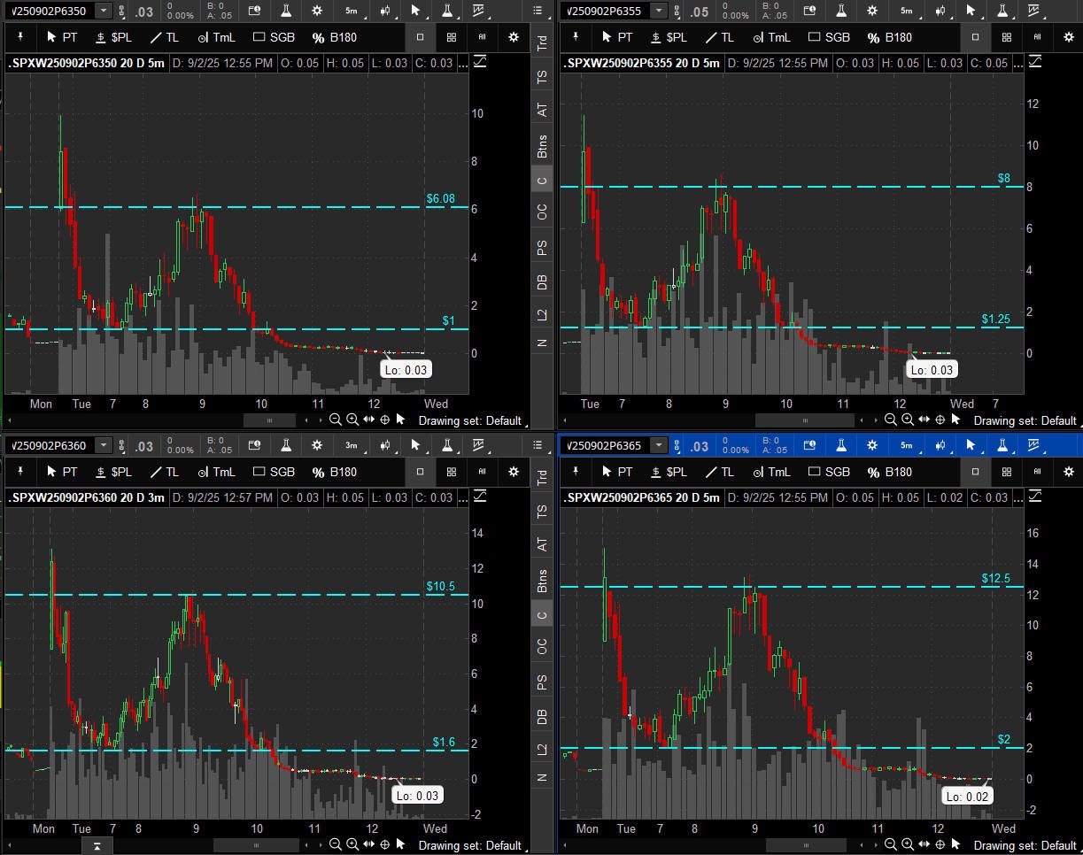Toggle pin drawing toolbar in P6350 chart
Image resolution: width=1083 pixels, height=855 pixels.
click(20, 37)
